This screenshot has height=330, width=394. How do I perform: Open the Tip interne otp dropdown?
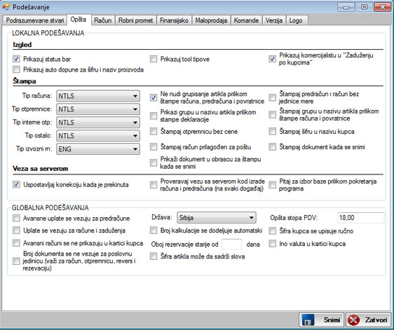click(98, 123)
